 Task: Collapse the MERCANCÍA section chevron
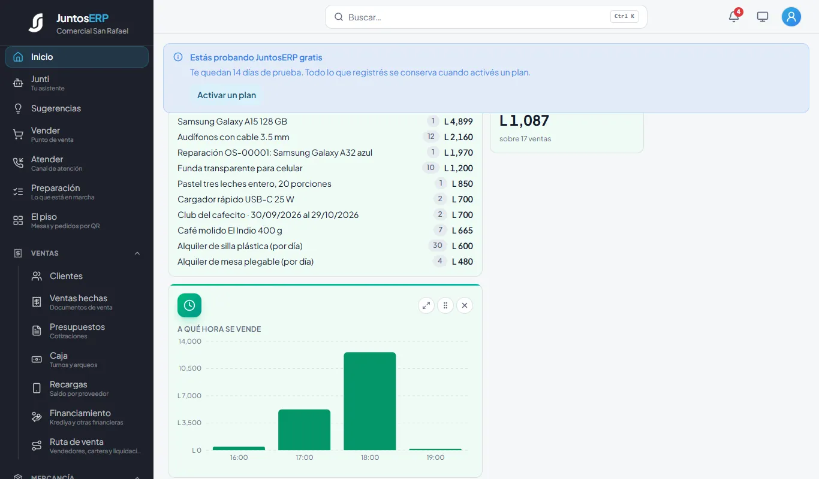pyautogui.click(x=137, y=477)
